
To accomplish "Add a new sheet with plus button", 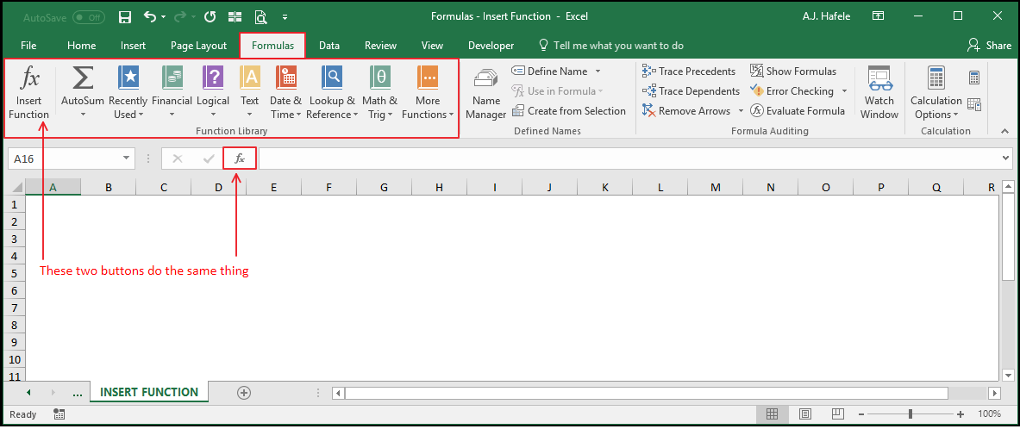I will [244, 393].
